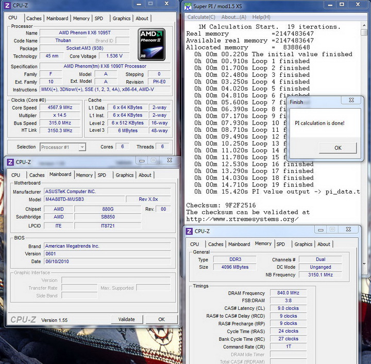Click the Level 3 cache 6 MBytes value
The image size is (371, 364).
[x=128, y=130]
